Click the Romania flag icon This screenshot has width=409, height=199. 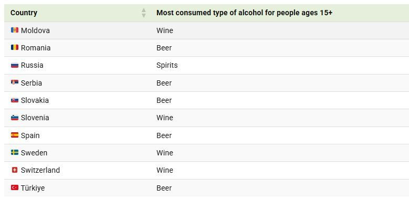15,47
